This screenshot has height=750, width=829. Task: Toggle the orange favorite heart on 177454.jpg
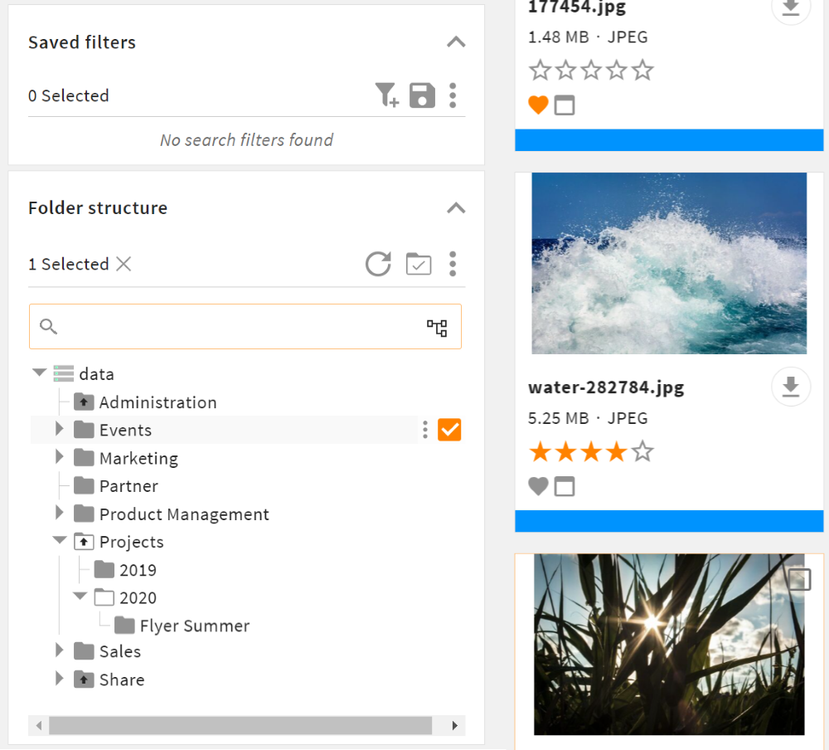coord(538,105)
